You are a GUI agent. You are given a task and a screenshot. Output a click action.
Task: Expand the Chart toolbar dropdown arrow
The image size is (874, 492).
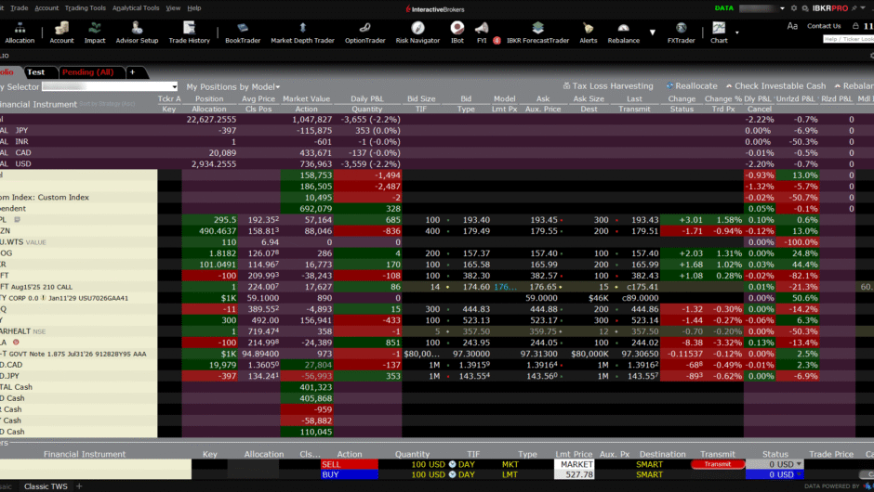pos(737,32)
